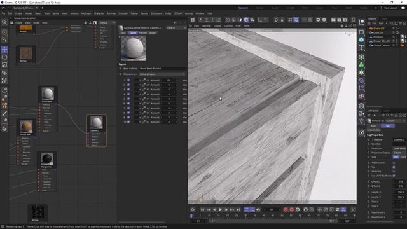Click the camera object icon in right palette
Screen dimensions: 407x229
[x=361, y=113]
